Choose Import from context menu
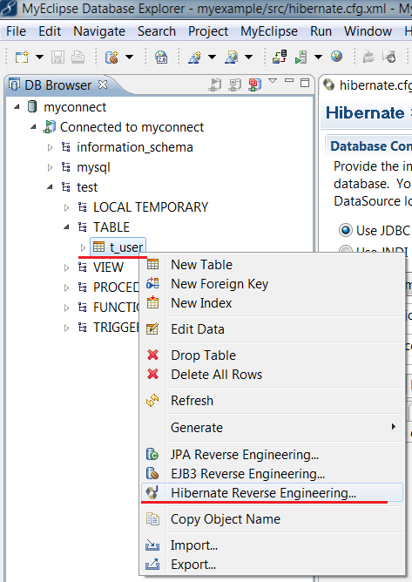Viewport: 412px width, 582px height. (x=272, y=545)
